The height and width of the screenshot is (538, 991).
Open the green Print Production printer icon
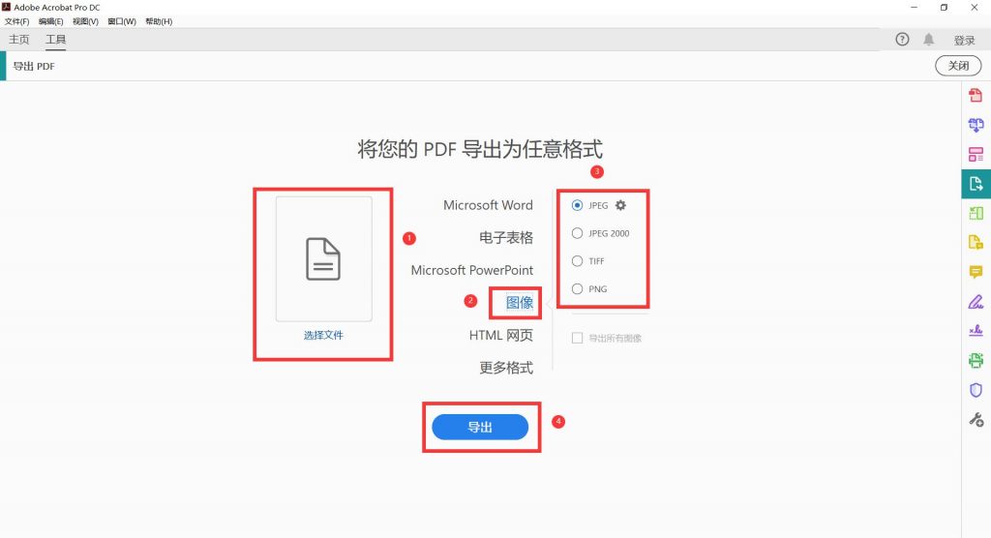pos(976,360)
